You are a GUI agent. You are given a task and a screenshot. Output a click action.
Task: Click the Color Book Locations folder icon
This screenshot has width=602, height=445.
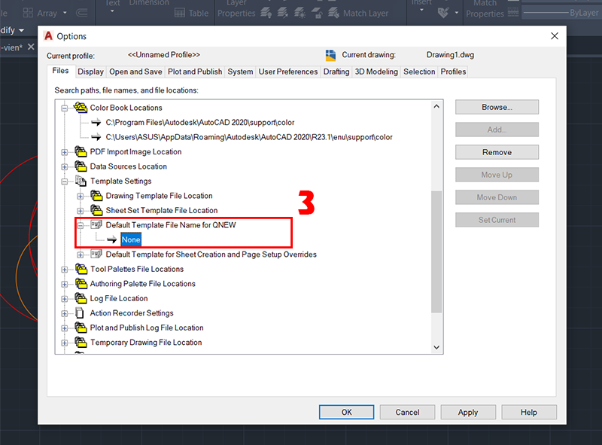coord(81,108)
